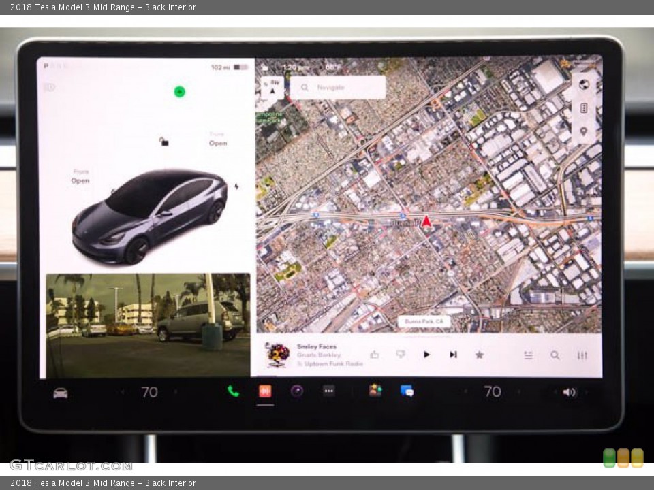This screenshot has height=490, width=654.
Task: Open media search magnifier icon
Action: tap(555, 355)
